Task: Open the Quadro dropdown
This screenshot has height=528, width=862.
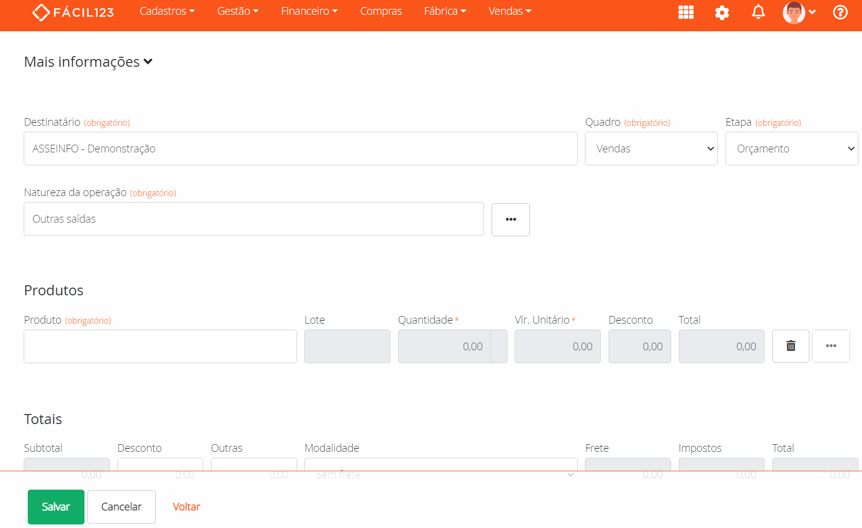Action: point(651,149)
